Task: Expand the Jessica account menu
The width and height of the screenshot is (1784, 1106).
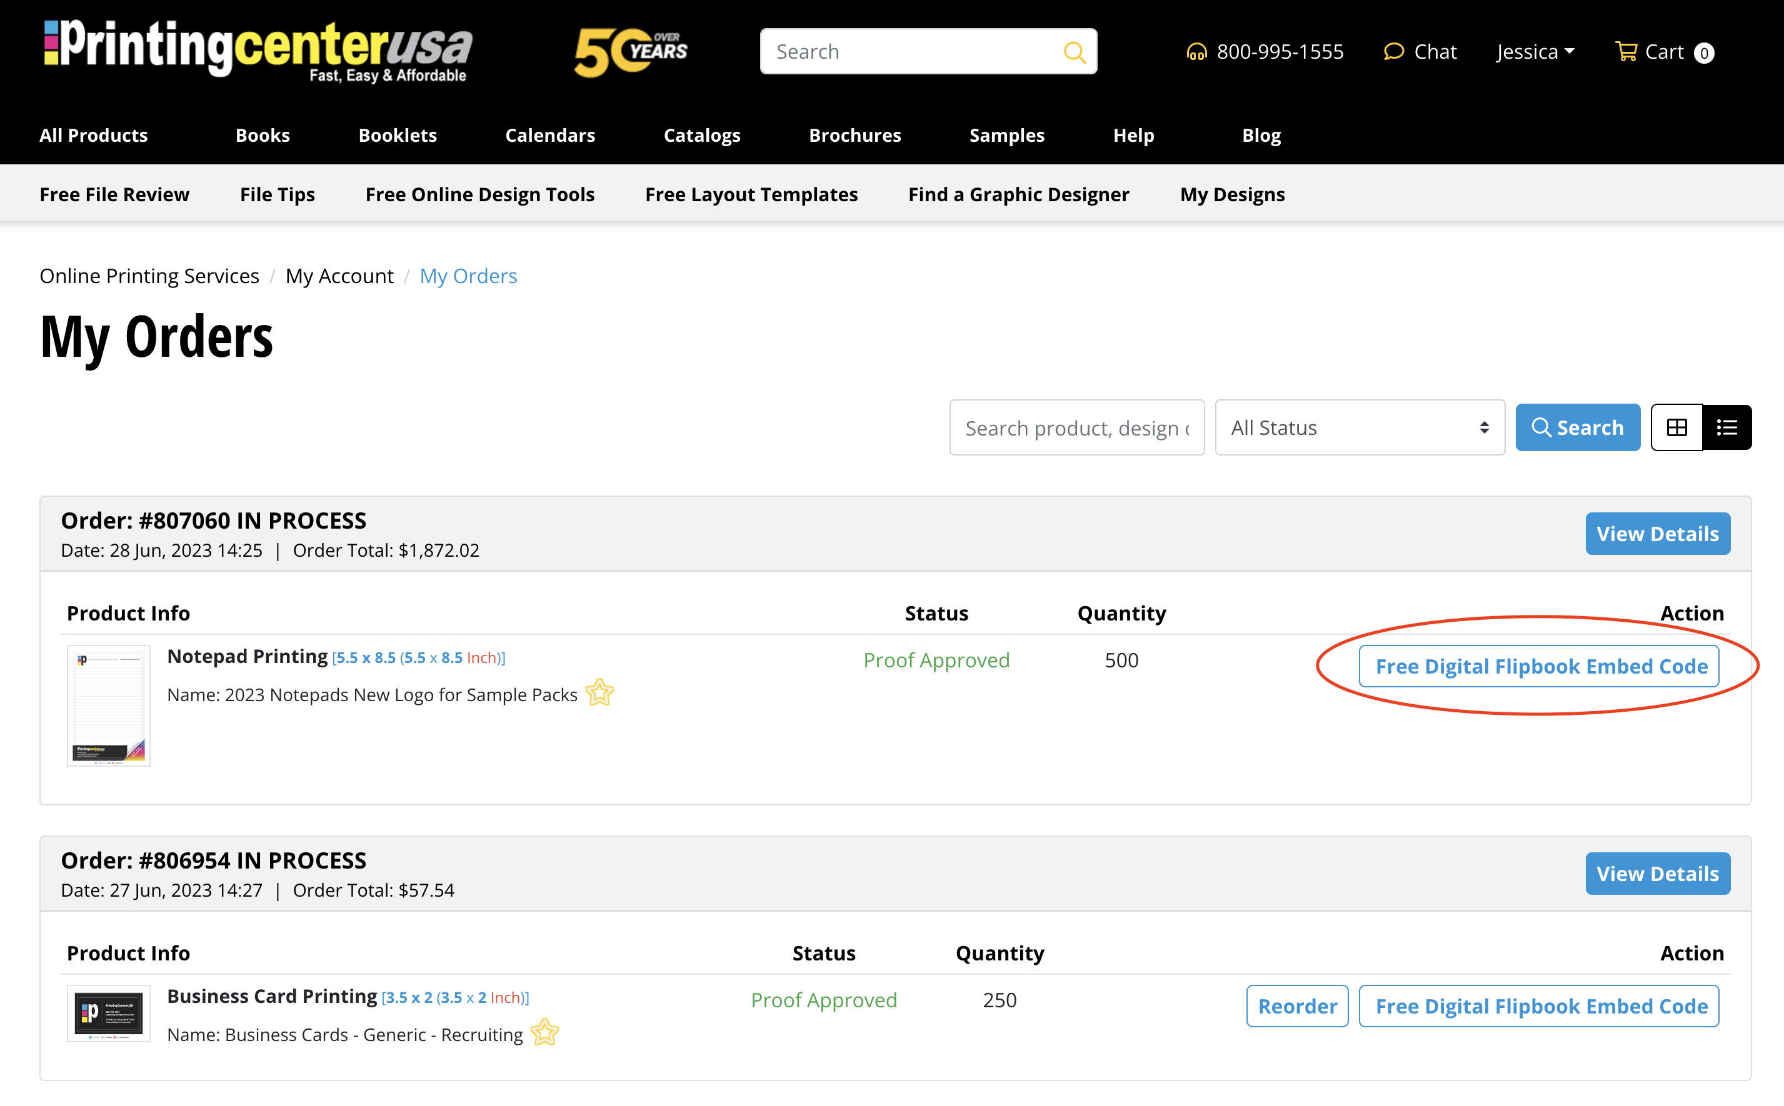Action: coord(1535,52)
